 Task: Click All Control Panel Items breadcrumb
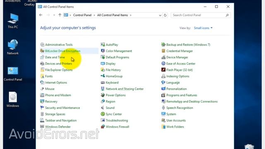pos(112,15)
